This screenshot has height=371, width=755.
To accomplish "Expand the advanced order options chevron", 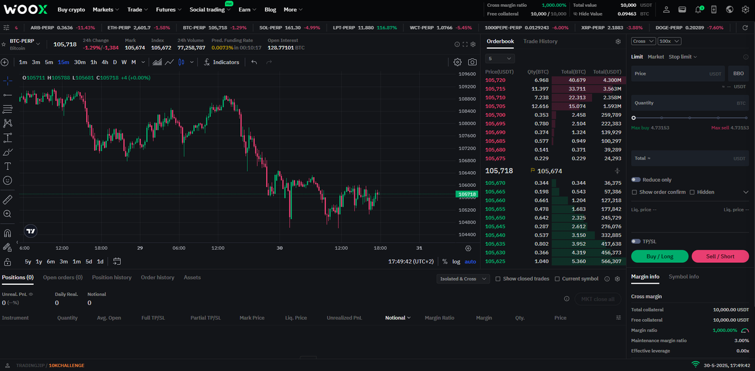I will 746,192.
